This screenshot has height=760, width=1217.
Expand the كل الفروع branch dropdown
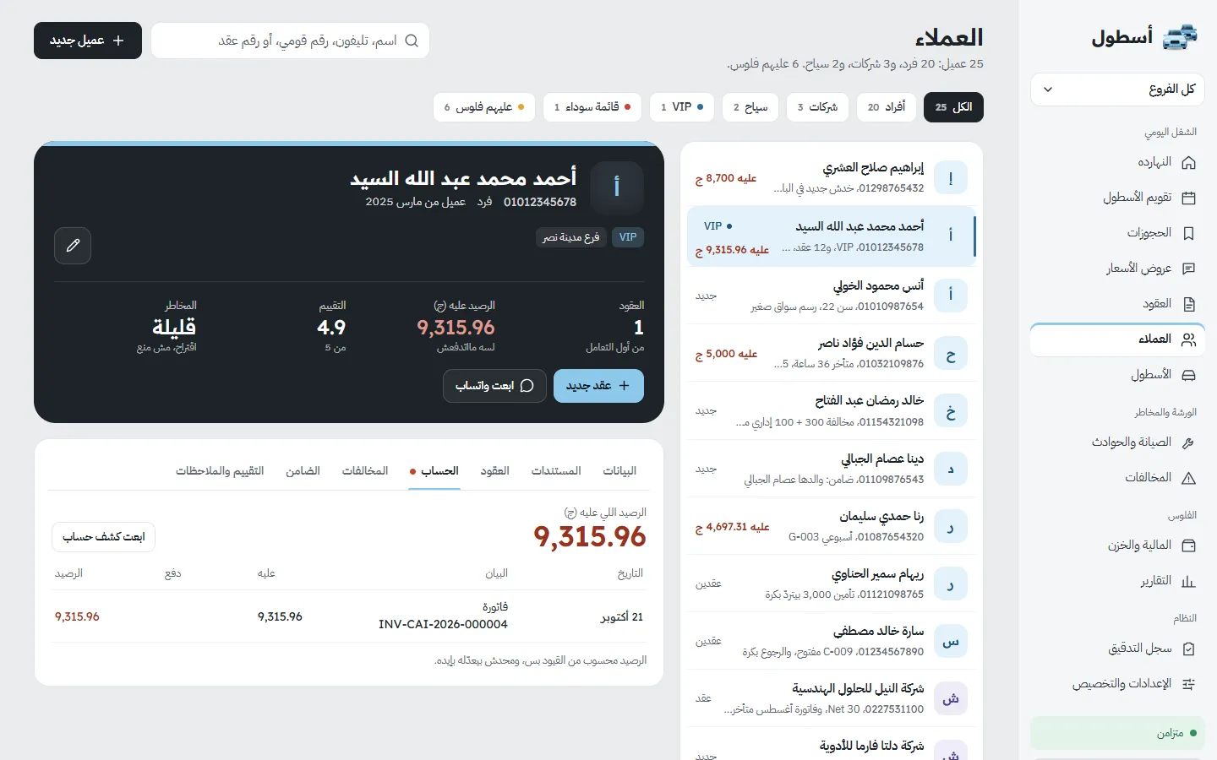click(x=1117, y=90)
